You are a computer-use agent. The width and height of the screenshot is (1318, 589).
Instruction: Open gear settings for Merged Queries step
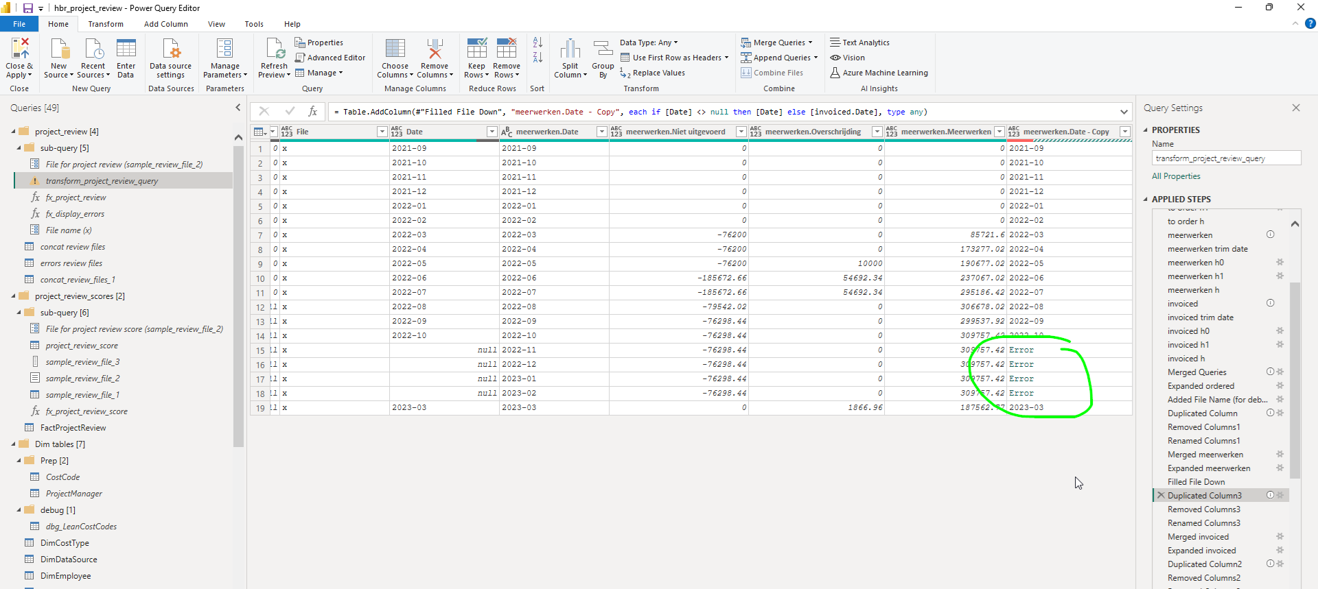1280,372
